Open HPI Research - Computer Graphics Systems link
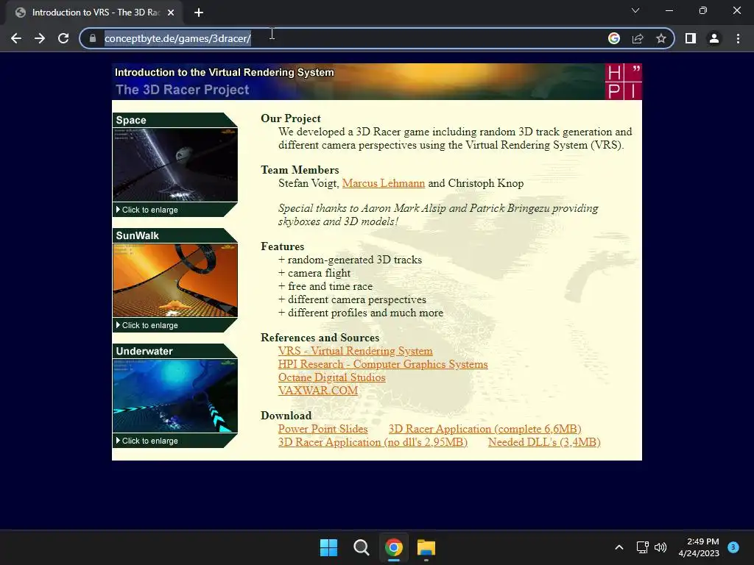Screen dimensions: 754x565 (383, 364)
